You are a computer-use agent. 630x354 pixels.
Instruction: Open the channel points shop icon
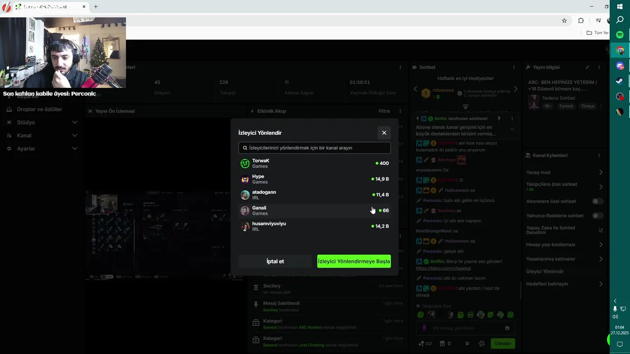coord(442,344)
